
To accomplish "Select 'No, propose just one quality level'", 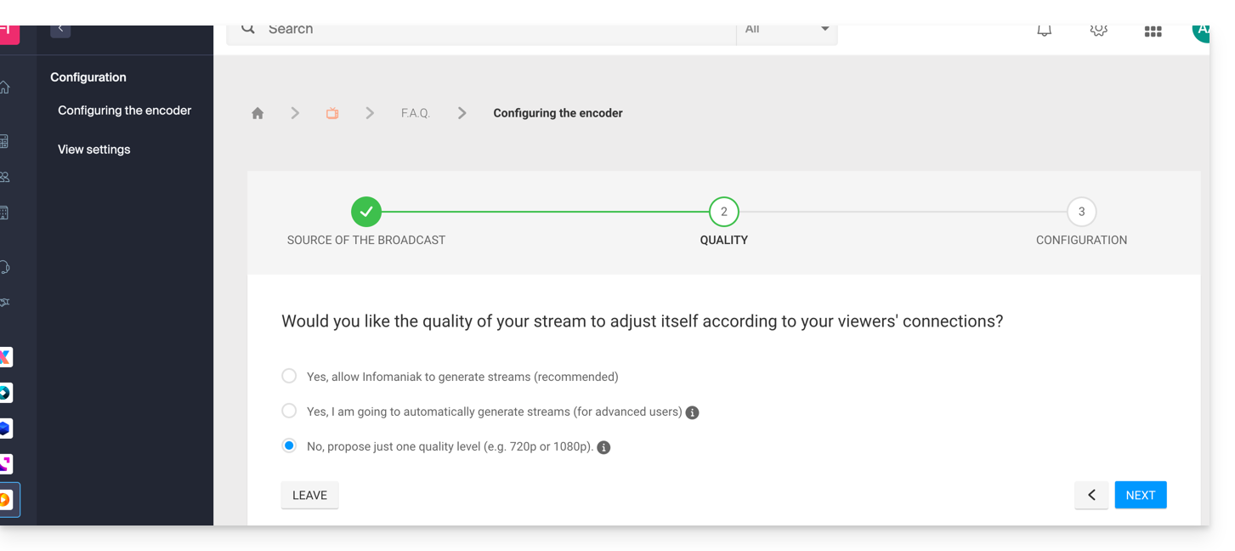I will 289,446.
